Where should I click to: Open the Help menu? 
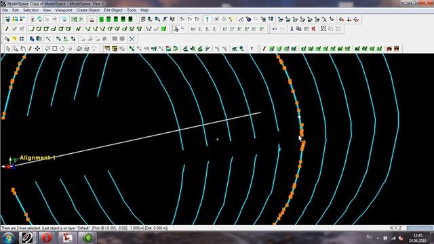144,10
